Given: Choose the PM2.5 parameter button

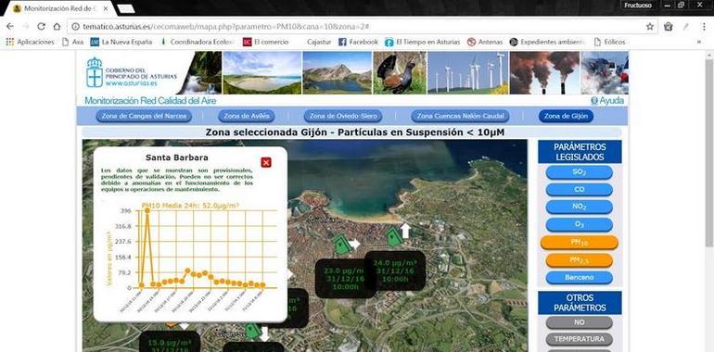Looking at the screenshot, I should pos(580,260).
